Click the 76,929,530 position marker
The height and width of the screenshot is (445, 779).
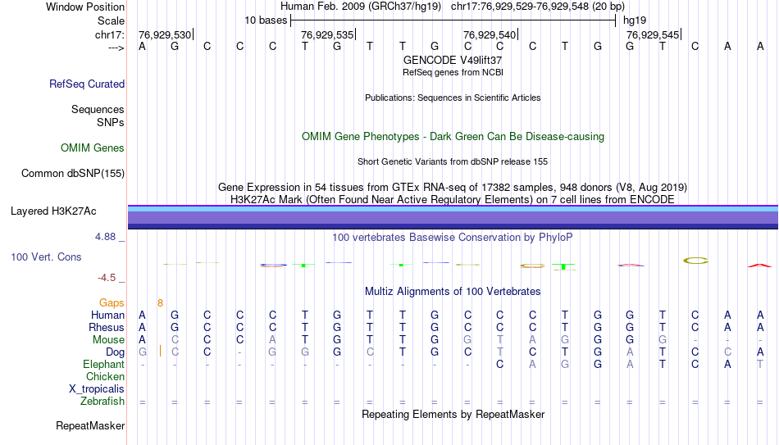(x=166, y=34)
